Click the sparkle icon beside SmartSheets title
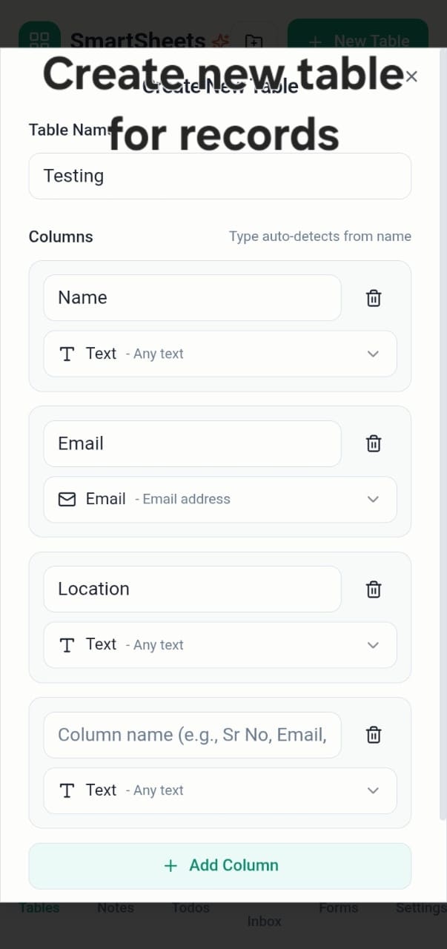Screen dimensions: 447x949 click(x=220, y=41)
